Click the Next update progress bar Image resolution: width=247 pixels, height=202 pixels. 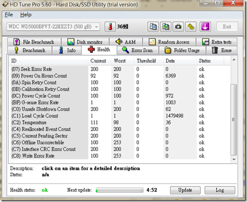coord(120,190)
